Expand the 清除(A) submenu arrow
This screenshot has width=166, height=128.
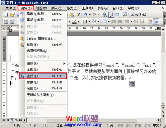(x=64, y=64)
